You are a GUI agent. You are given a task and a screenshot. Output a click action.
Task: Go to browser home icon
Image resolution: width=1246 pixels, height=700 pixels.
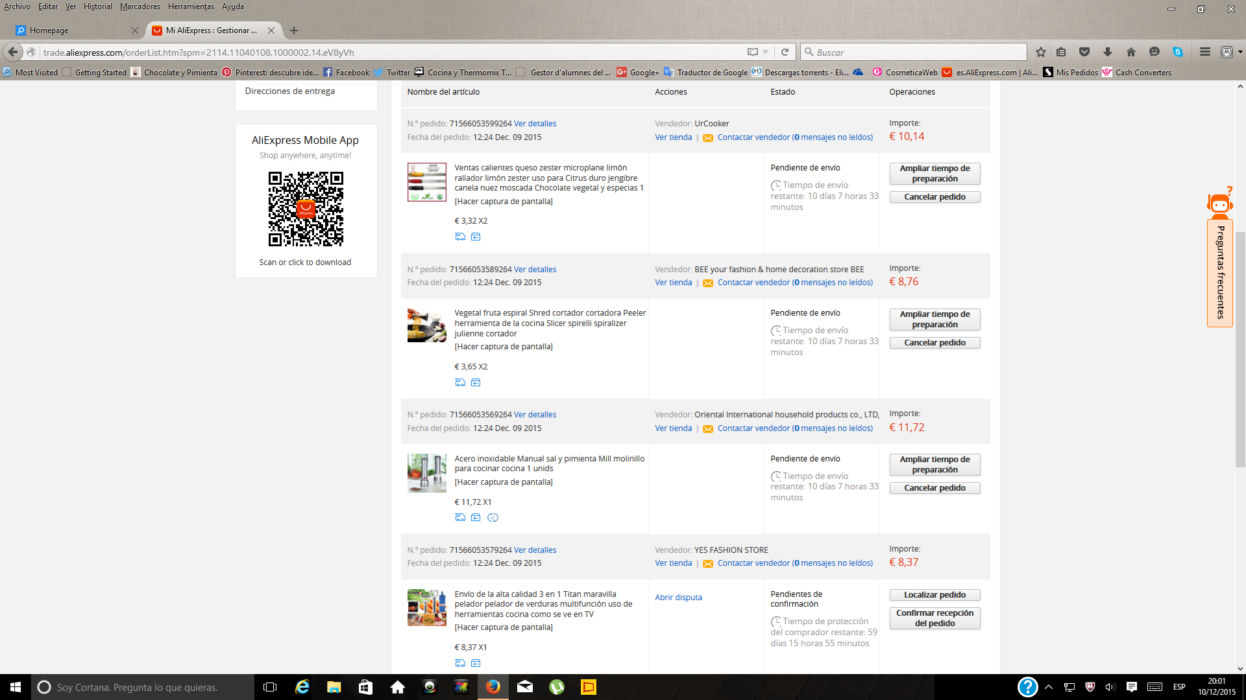[x=1131, y=52]
